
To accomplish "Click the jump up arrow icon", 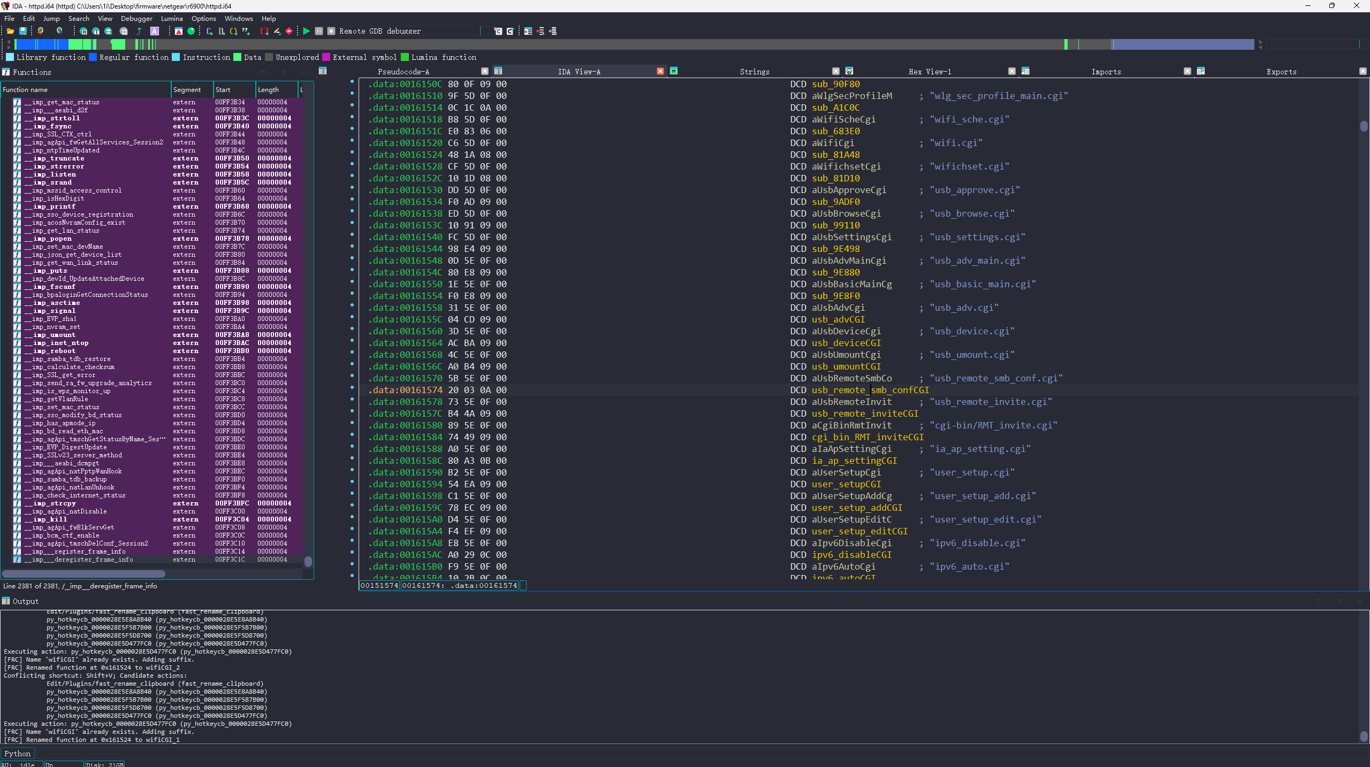I will coord(139,31).
